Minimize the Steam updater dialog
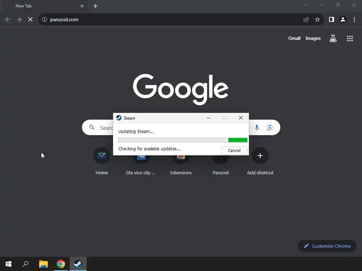 point(209,118)
